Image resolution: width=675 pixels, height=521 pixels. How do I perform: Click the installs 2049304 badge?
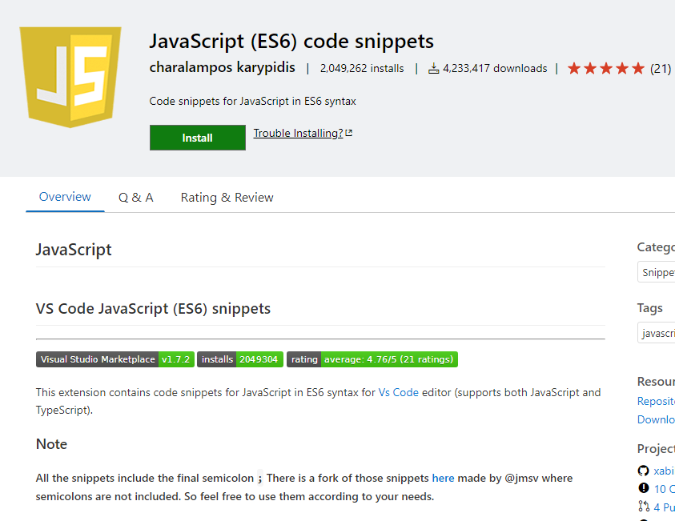(x=239, y=359)
